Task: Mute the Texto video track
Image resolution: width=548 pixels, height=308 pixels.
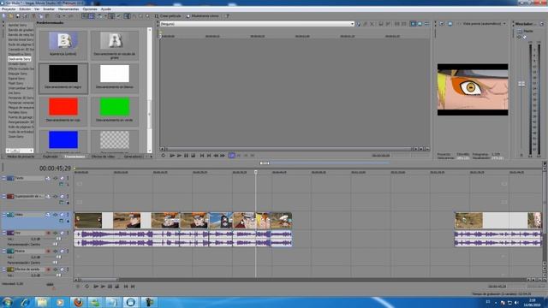Action: [x=62, y=178]
